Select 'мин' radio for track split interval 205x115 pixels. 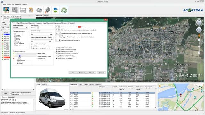click(x=62, y=36)
